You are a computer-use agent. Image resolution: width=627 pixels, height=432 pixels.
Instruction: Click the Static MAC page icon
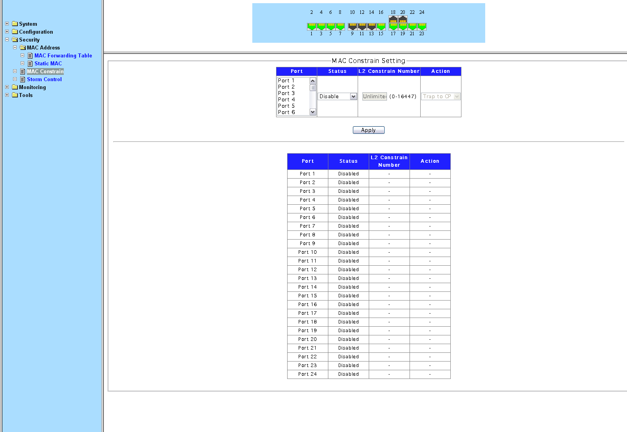[30, 63]
